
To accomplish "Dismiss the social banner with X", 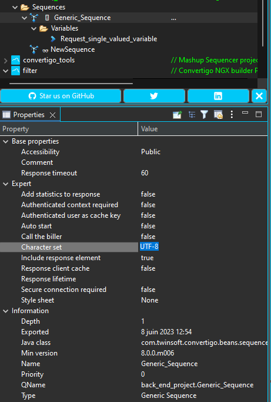I will [259, 96].
